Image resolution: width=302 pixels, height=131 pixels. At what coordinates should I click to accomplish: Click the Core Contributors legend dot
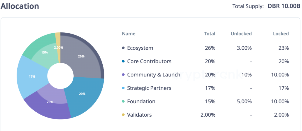[x=123, y=61]
